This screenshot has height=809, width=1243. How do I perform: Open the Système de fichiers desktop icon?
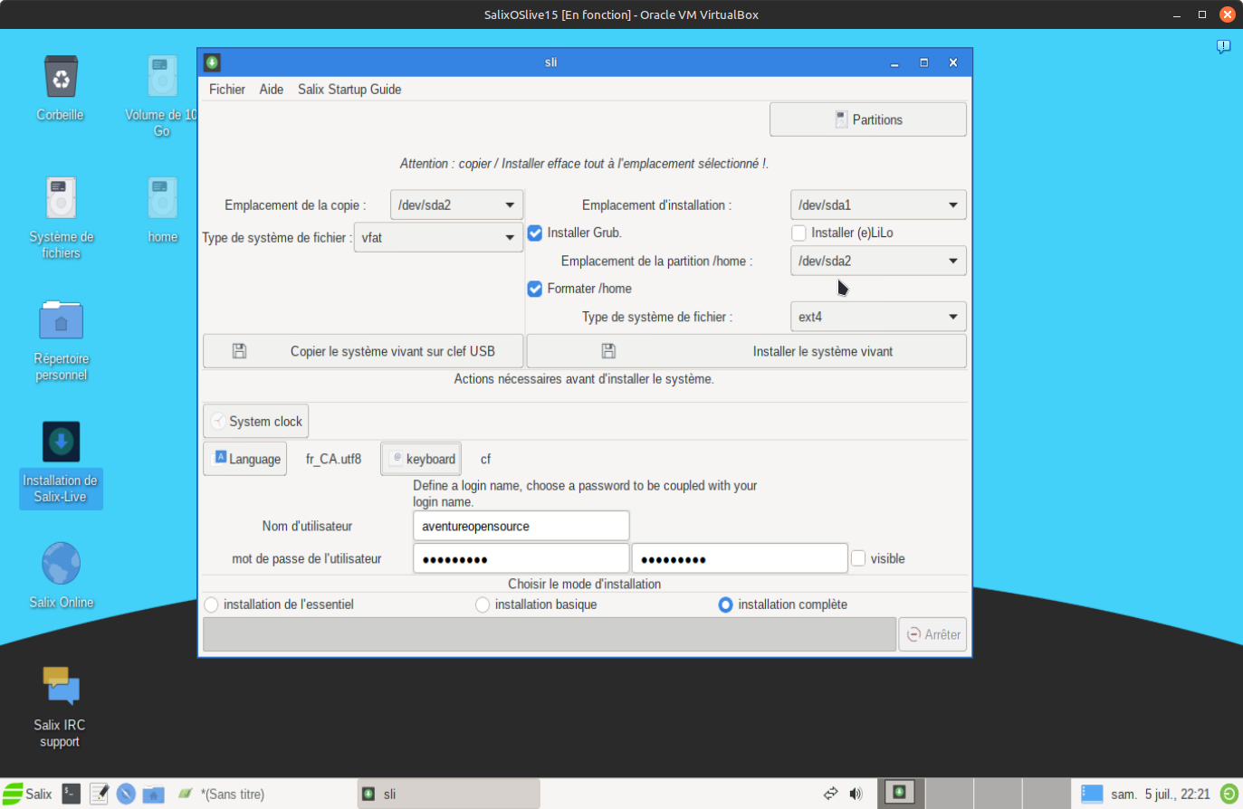tap(61, 199)
